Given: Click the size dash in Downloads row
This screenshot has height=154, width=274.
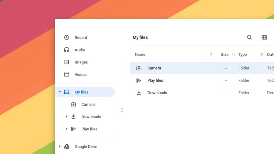Looking at the screenshot, I should point(226,93).
